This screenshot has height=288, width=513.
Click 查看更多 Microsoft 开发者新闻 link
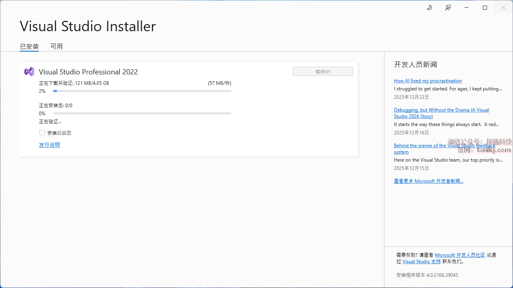428,181
